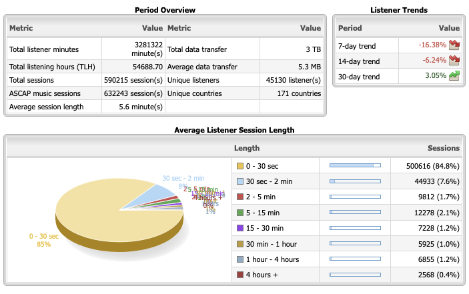Click the '2568 (0.4%)' sessions value
469x294 pixels.
coord(439,275)
